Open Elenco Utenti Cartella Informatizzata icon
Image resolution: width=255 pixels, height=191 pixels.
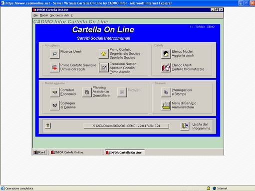(166, 68)
